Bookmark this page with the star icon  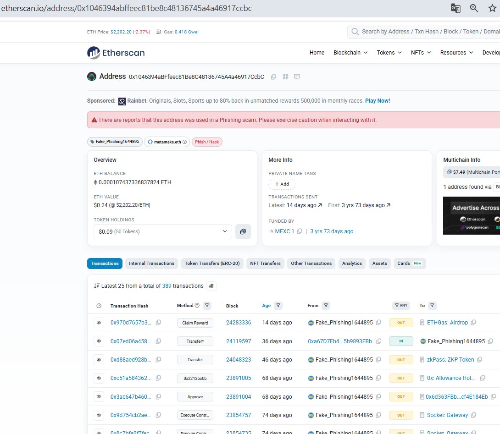pos(492,8)
